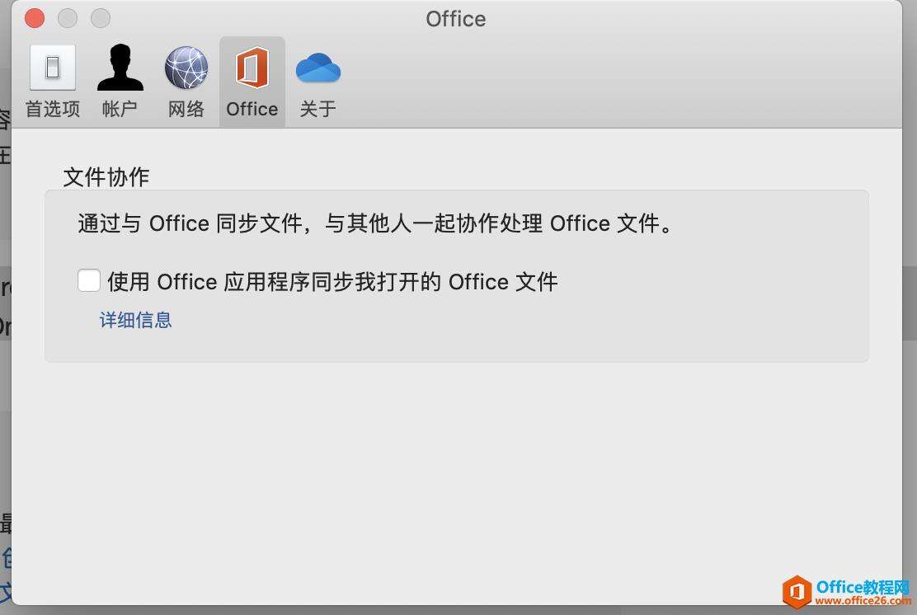Image resolution: width=917 pixels, height=615 pixels.
Task: Select the 网络 globe icon
Action: (x=186, y=68)
